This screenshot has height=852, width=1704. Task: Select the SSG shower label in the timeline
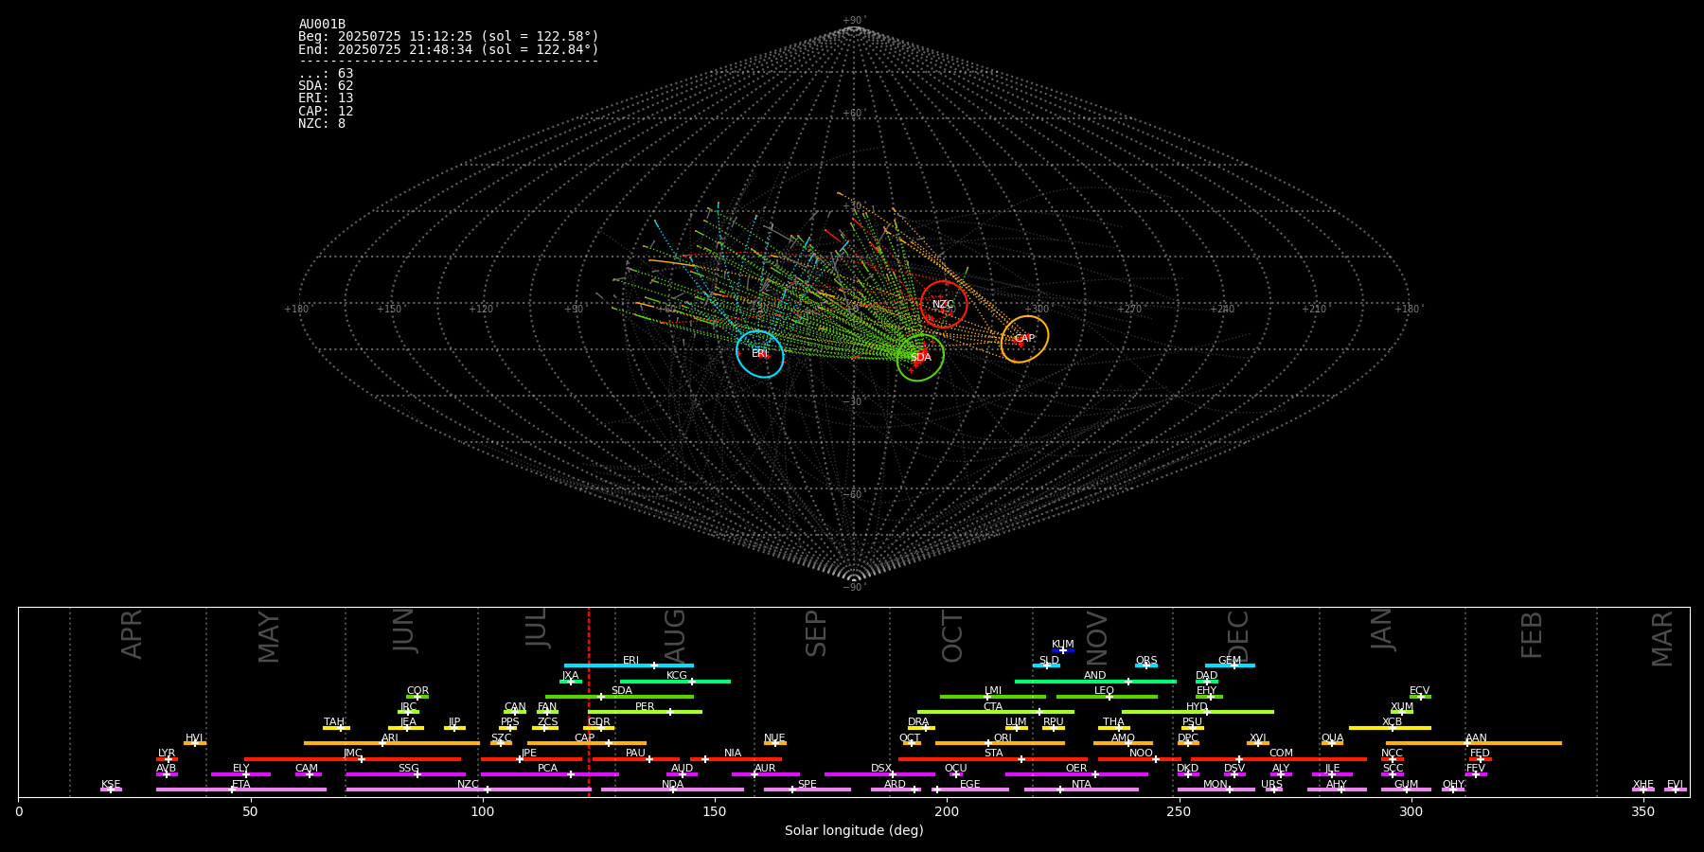click(409, 769)
